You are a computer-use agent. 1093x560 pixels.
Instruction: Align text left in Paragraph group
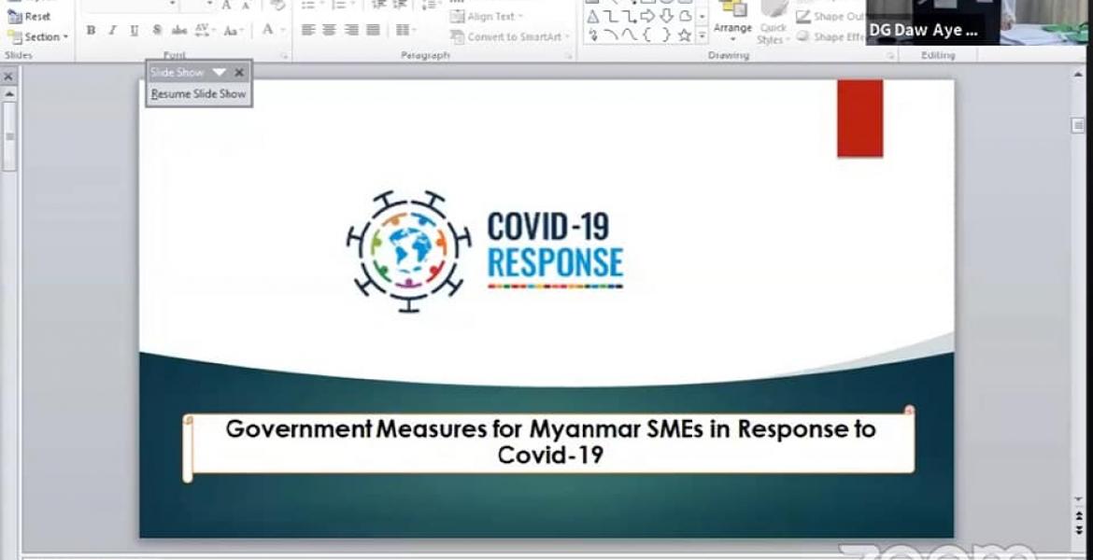point(308,30)
